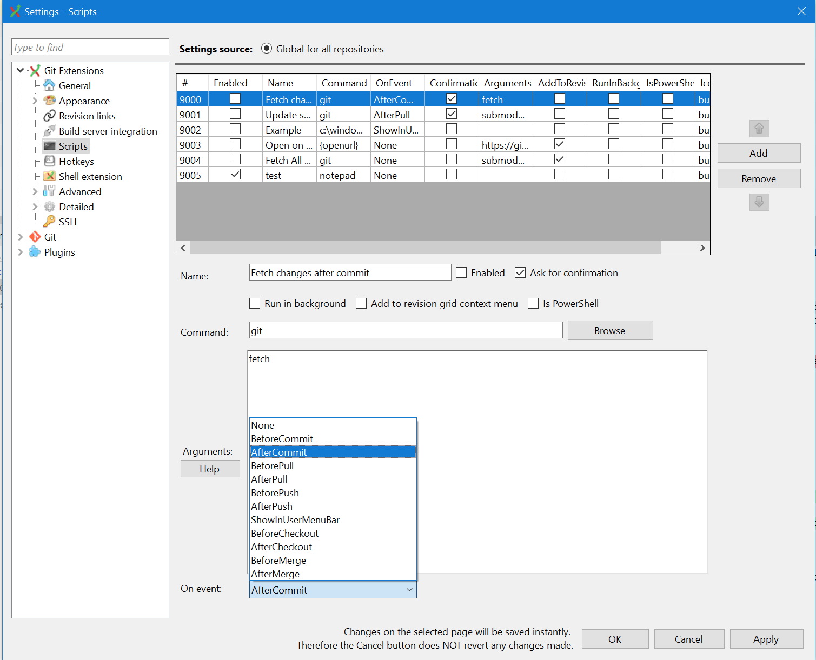Check the Run in background option
Screen dimensions: 816x660
coord(255,303)
